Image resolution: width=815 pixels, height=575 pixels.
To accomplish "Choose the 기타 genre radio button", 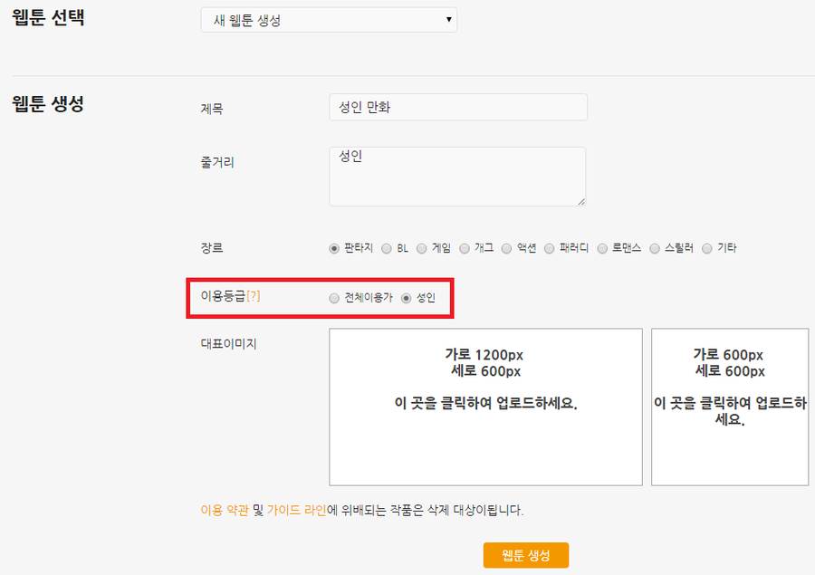I will [707, 248].
